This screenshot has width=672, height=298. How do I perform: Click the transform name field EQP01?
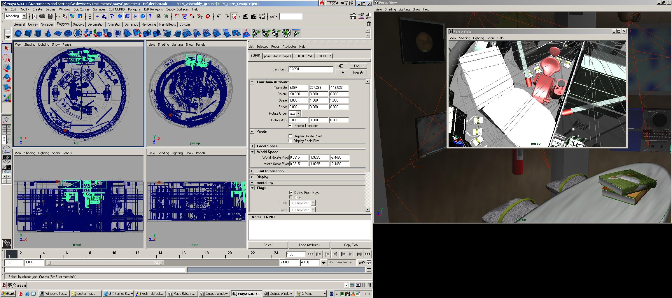coord(311,69)
